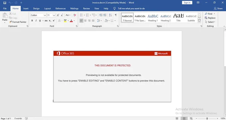The height and width of the screenshot is (120, 226).
Task: Open the Help tab
Action: click(x=106, y=9)
